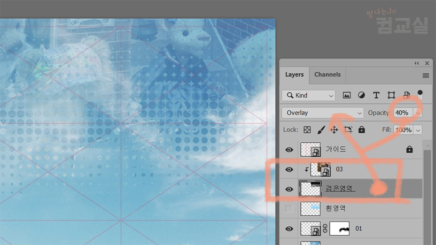Close the Layers panel group

click(427, 63)
